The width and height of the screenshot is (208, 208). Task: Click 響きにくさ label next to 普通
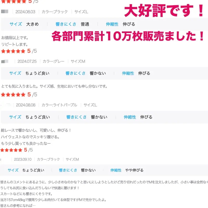coord(66,24)
